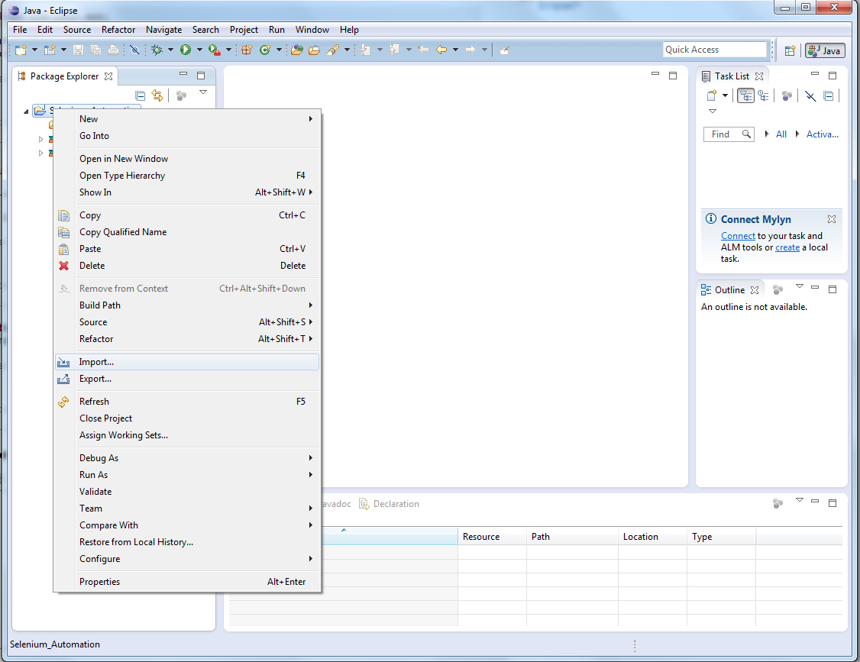Click the Type column header
860x662 pixels.
pyautogui.click(x=721, y=537)
